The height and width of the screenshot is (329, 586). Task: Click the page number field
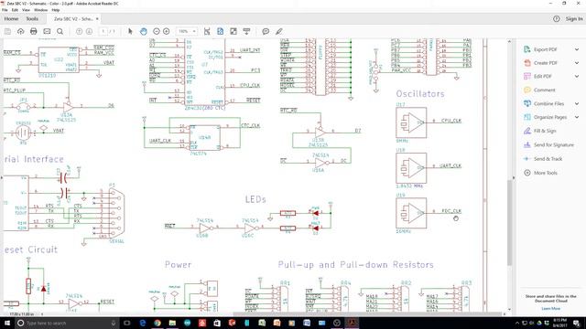(103, 31)
